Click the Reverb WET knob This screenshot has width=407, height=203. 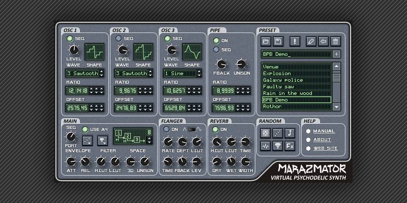point(231,161)
